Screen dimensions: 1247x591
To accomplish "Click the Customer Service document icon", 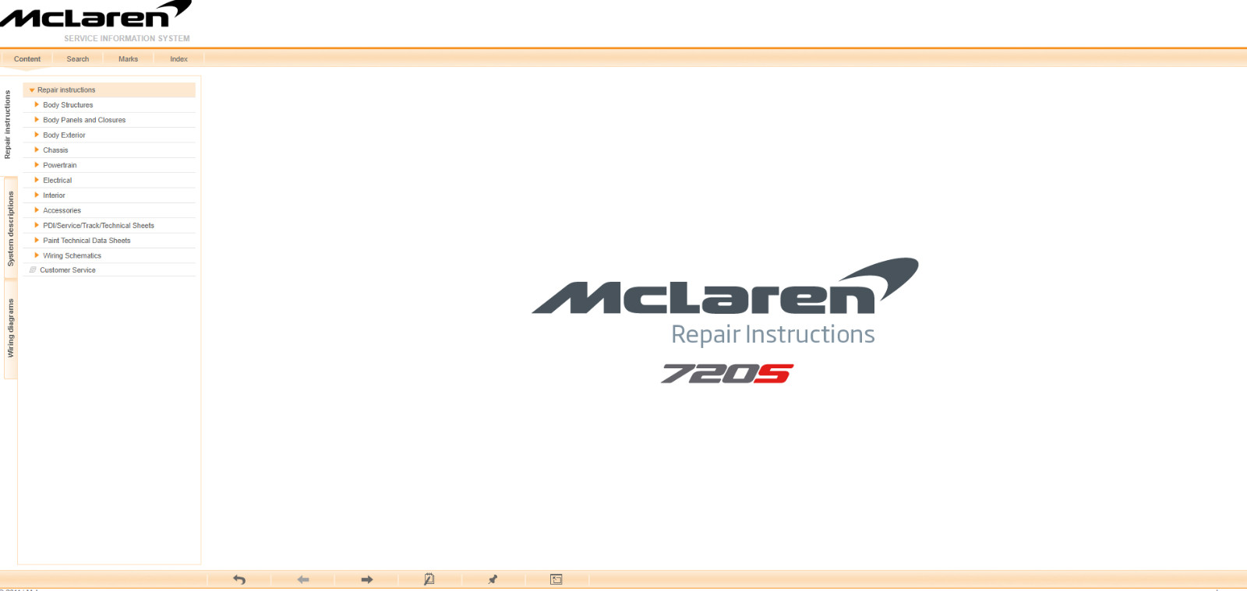I will click(x=33, y=270).
